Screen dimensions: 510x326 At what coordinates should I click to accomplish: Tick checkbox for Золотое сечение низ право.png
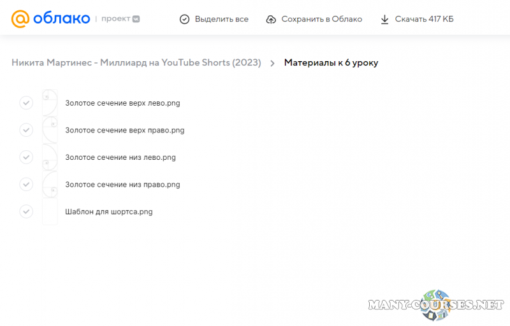26,185
